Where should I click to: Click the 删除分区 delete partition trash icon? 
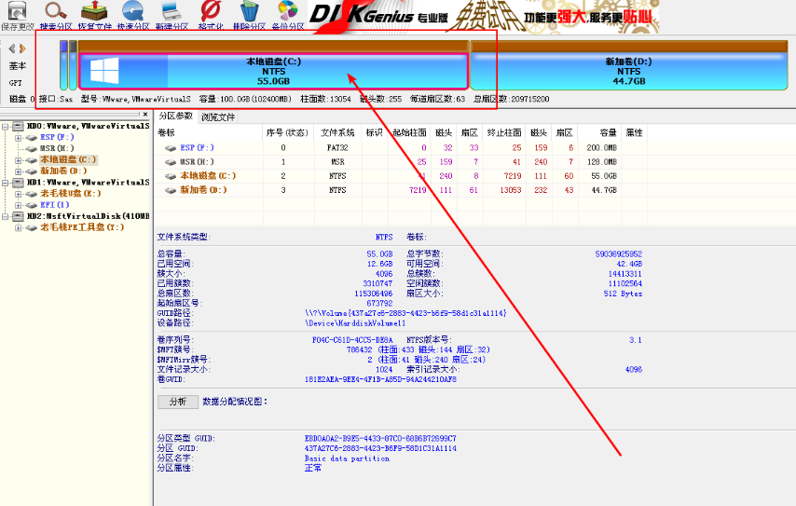pyautogui.click(x=249, y=10)
